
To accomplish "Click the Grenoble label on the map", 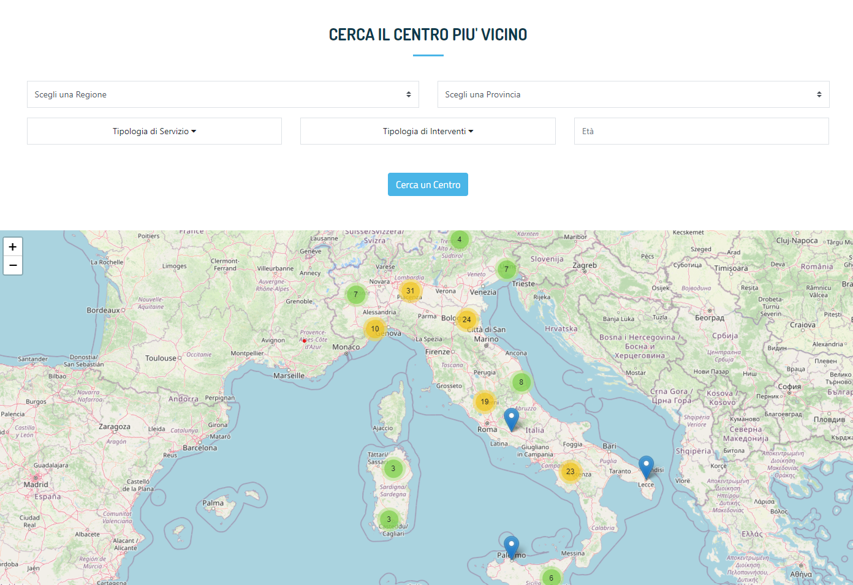I will (x=299, y=301).
